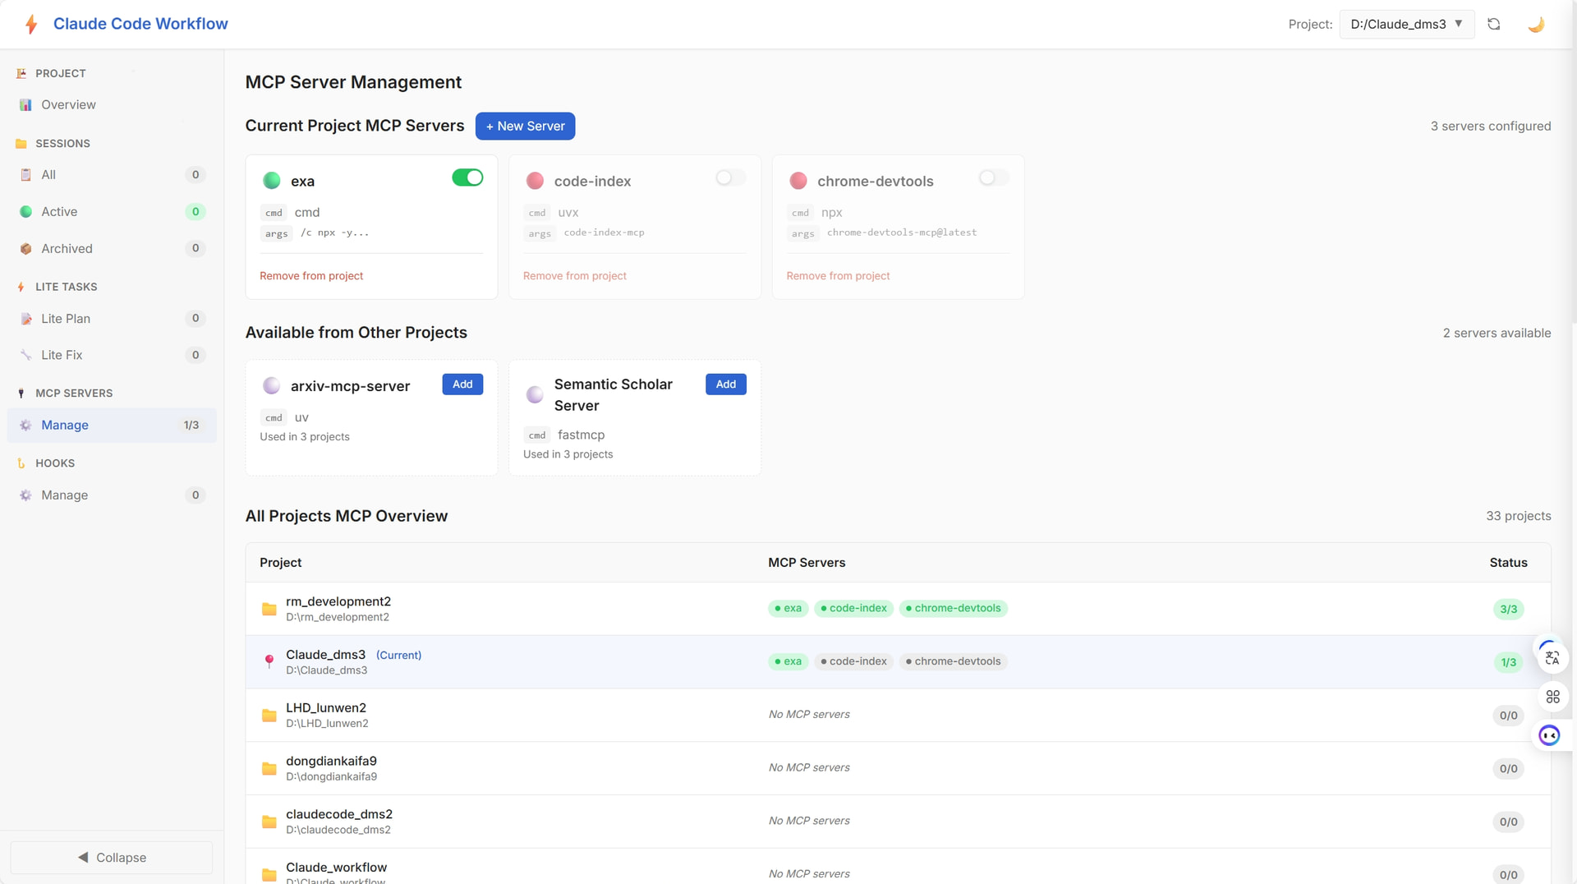
Task: Add the arxiv-mcp-server to project
Action: 462,384
